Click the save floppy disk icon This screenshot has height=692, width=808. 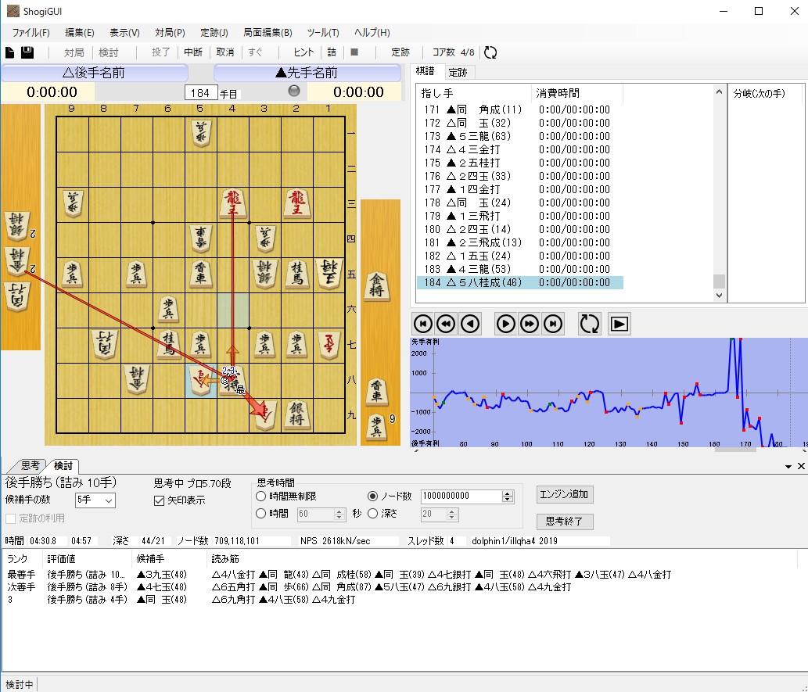tap(27, 52)
